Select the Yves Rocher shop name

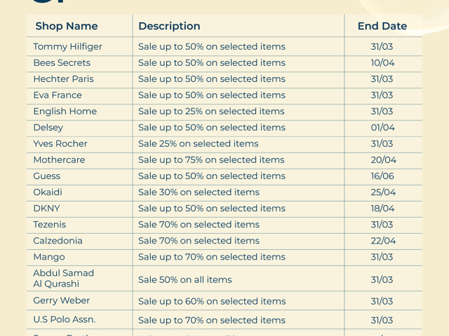tap(60, 143)
